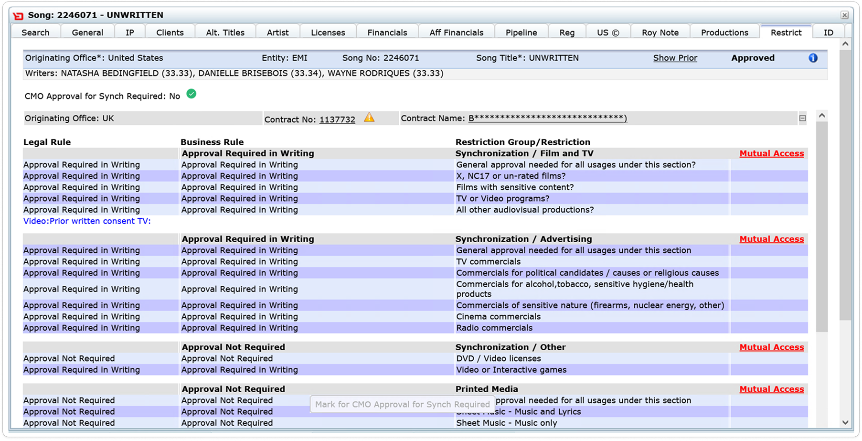Open the Reg tab
Screen dimensions: 862x441
[567, 32]
